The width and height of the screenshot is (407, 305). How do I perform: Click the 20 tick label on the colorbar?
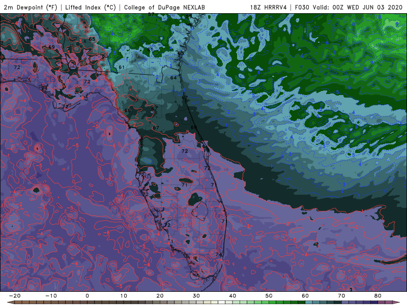click(x=160, y=296)
